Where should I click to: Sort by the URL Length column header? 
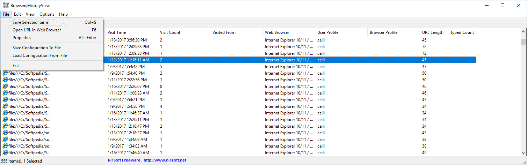pyautogui.click(x=434, y=32)
